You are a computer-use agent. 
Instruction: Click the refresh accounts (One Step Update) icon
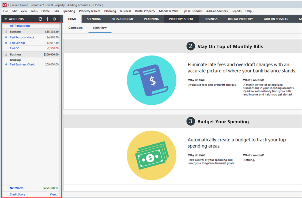[40, 19]
